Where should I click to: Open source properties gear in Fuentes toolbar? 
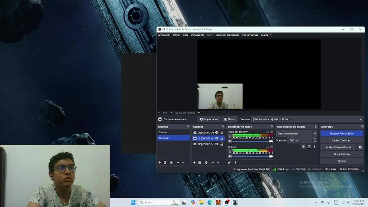pyautogui.click(x=206, y=162)
